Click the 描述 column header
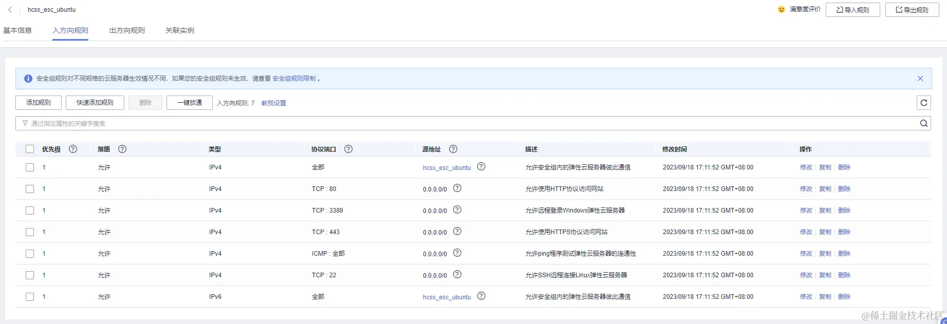This screenshot has width=947, height=324. [x=531, y=149]
